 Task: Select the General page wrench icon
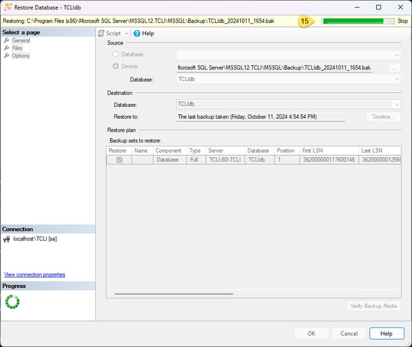coord(7,41)
